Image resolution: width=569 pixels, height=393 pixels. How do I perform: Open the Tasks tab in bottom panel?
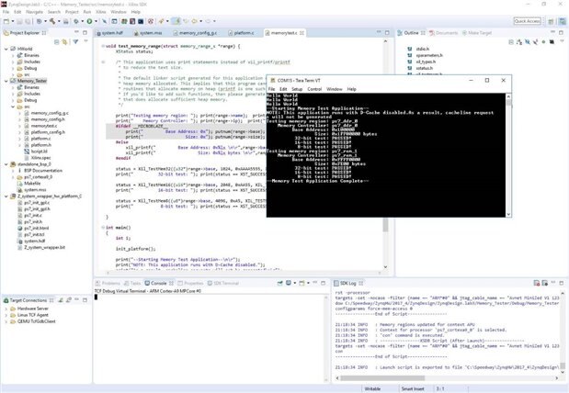(135, 284)
